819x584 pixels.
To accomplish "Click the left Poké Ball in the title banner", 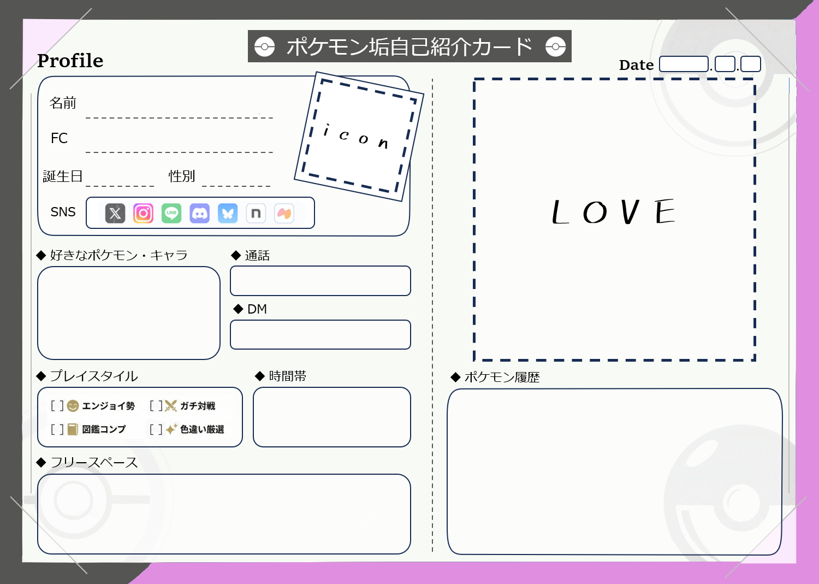I will point(265,46).
